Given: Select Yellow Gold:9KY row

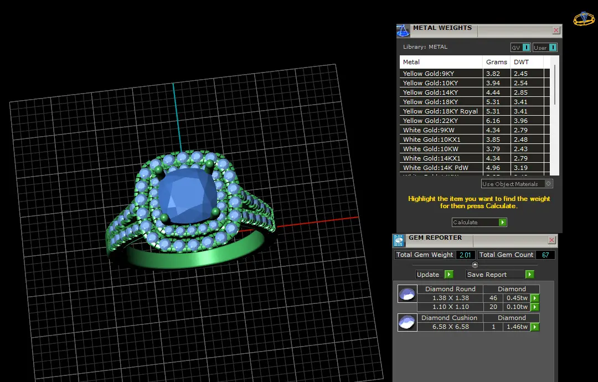Looking at the screenshot, I should pos(475,74).
